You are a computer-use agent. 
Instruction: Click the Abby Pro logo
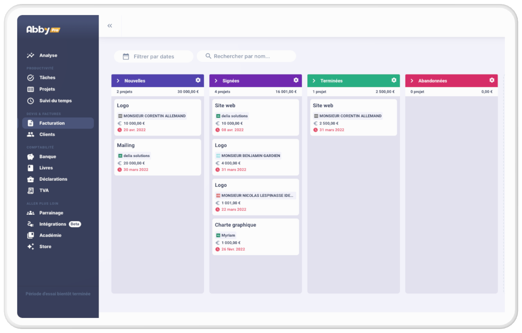[43, 30]
